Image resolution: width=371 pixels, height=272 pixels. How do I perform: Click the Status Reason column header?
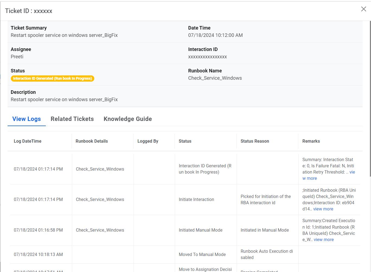[x=254, y=141]
